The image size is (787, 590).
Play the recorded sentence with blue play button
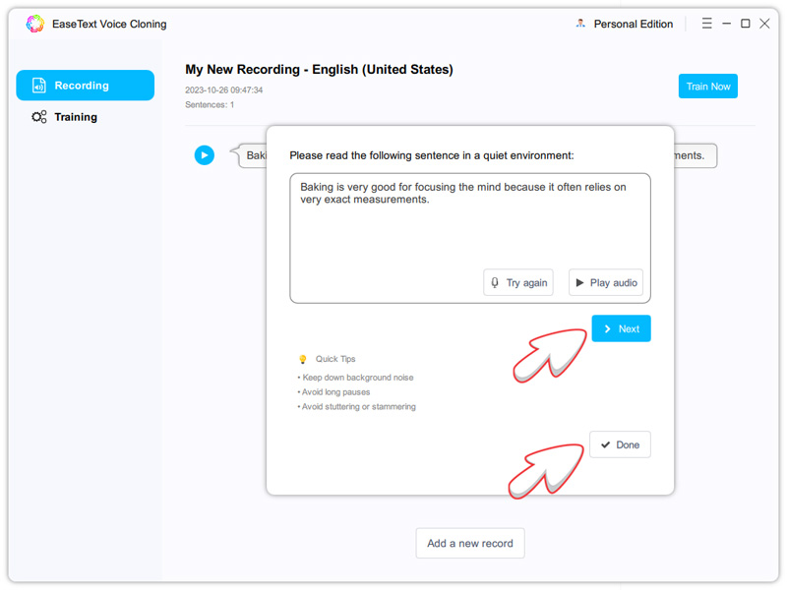205,155
